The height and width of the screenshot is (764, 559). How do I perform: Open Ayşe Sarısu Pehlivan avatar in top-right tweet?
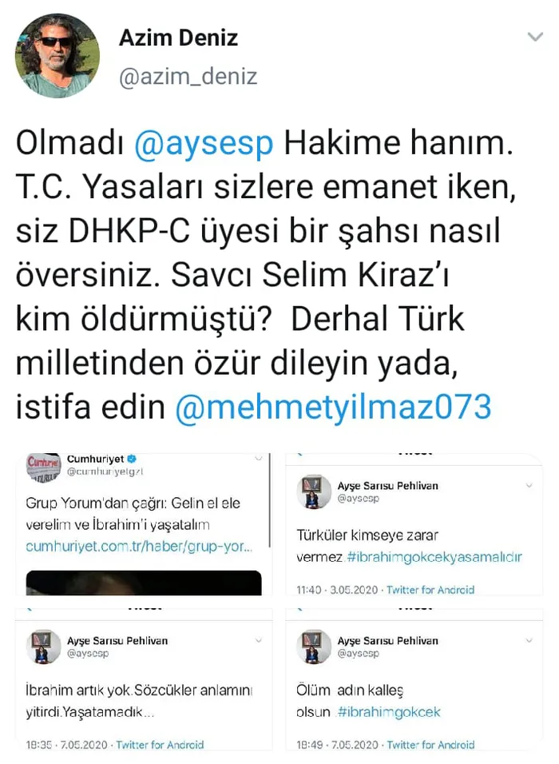(x=314, y=491)
